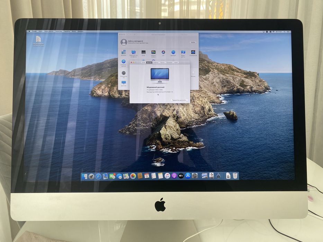Screen dimensions: 323x242
Task: Click System Preferences gear icon in Dock
Action: tap(195, 176)
